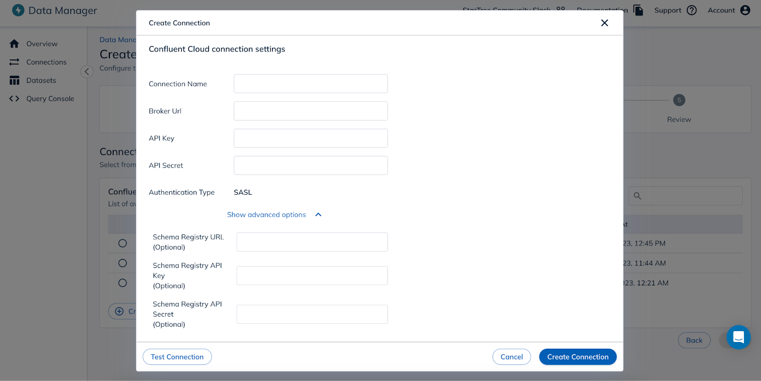Focus the API Key field
Viewport: 761px width, 381px height.
(x=311, y=138)
